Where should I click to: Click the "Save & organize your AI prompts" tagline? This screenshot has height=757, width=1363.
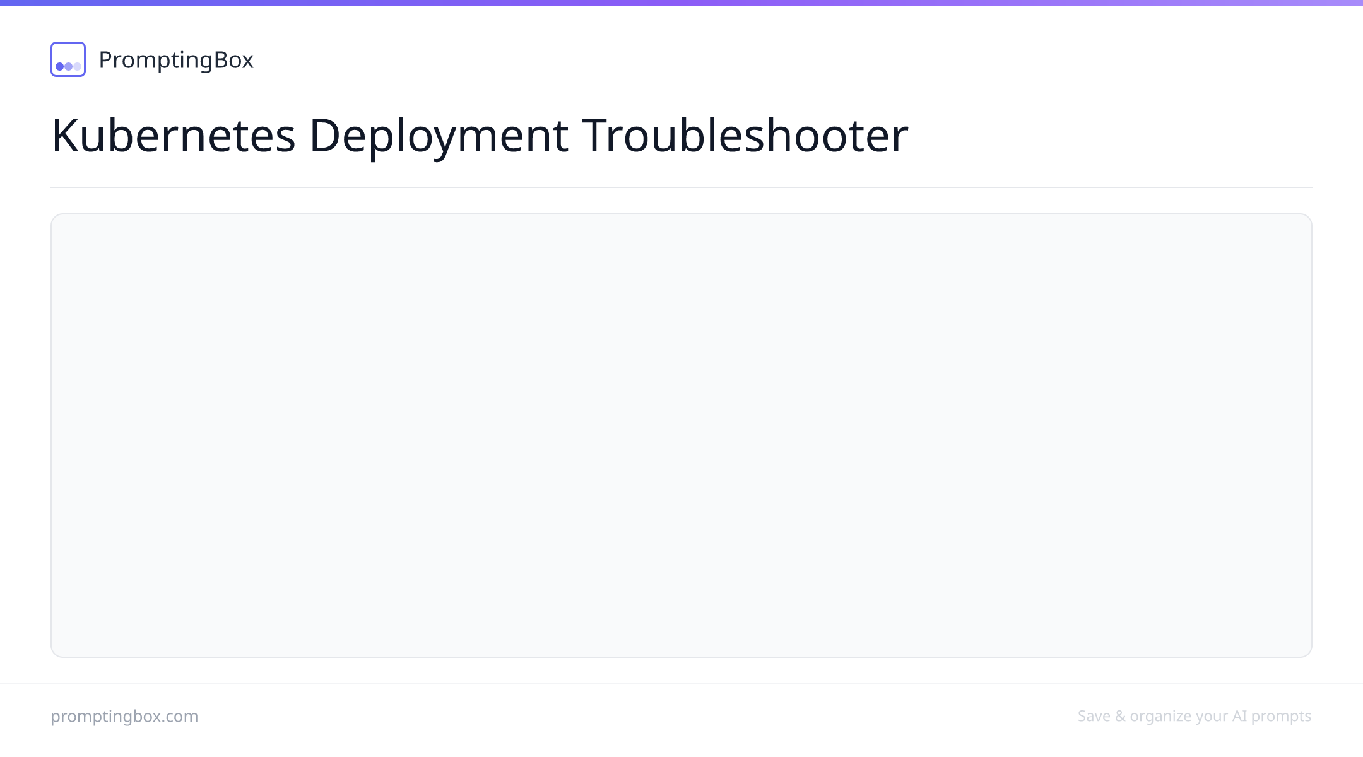point(1195,716)
